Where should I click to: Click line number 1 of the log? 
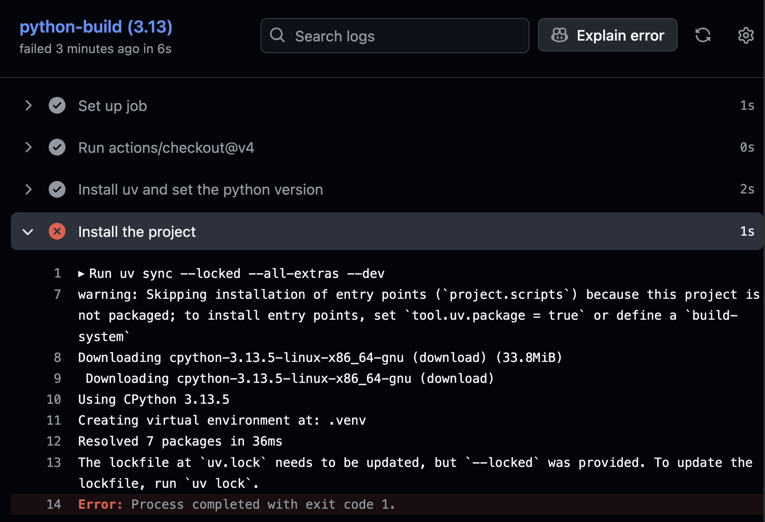click(x=58, y=273)
